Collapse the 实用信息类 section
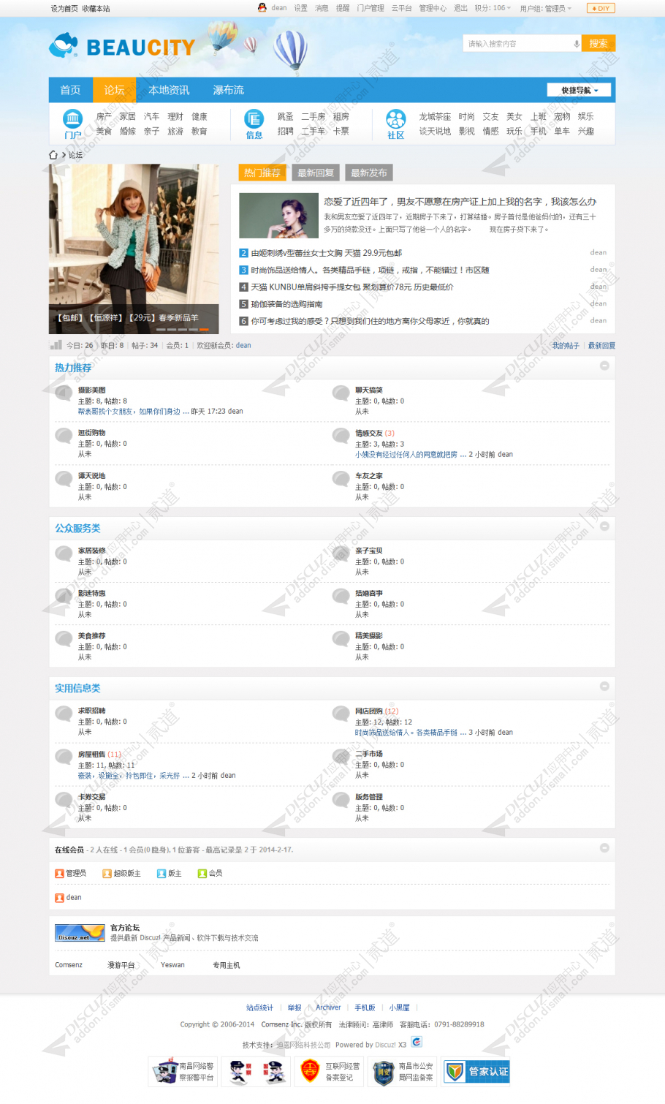 (604, 686)
